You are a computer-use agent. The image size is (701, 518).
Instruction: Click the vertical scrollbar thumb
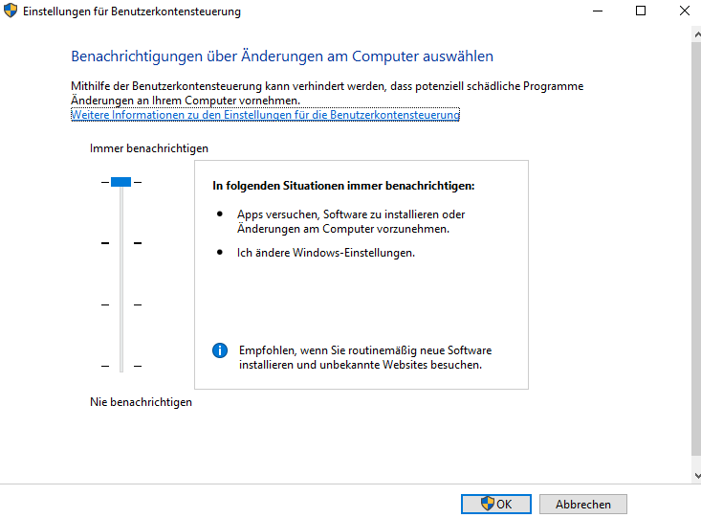(696, 249)
